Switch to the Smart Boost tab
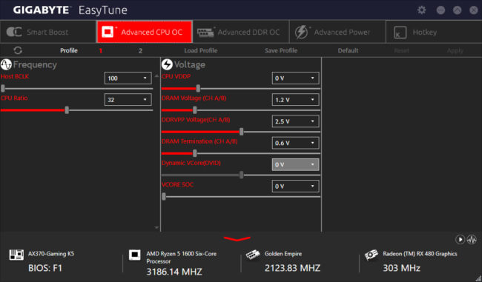This screenshot has width=482, height=282. [x=48, y=32]
